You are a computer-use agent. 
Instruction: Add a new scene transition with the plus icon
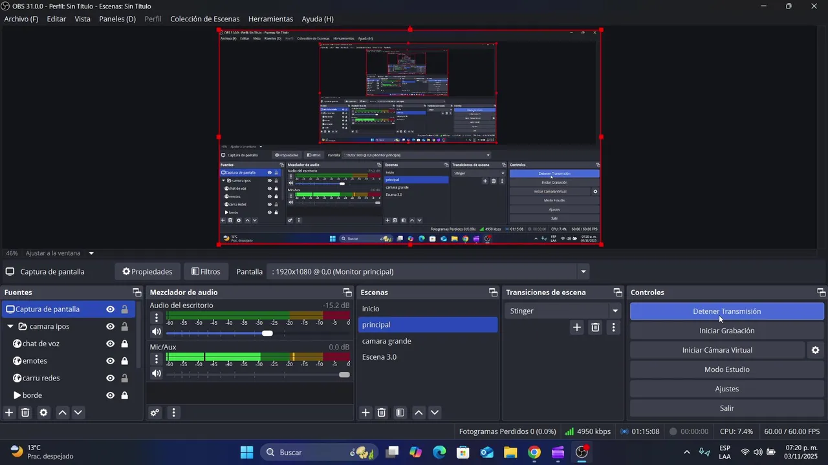tap(577, 327)
